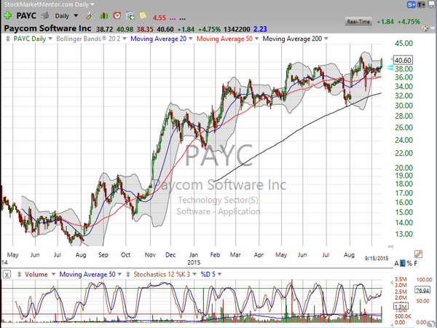Click the gray icon at bottom right corner

tap(433, 324)
